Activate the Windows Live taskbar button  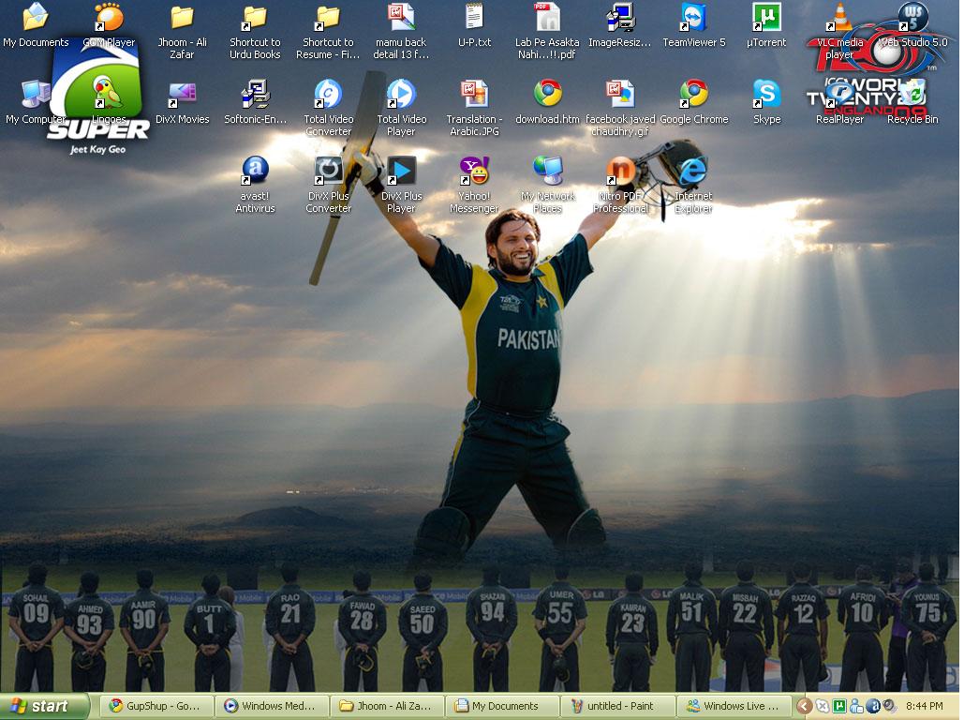(x=733, y=706)
